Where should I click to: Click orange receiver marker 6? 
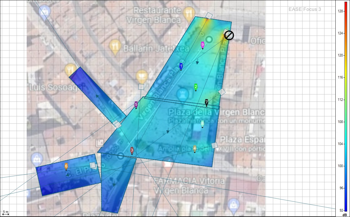(66, 166)
